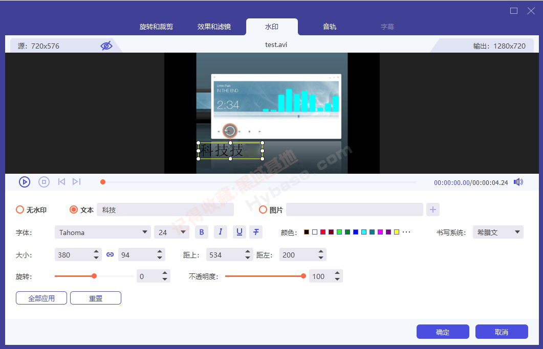Screen dimensions: 543x349
Task: Mute the audio with the speaker icon
Action: coord(518,182)
